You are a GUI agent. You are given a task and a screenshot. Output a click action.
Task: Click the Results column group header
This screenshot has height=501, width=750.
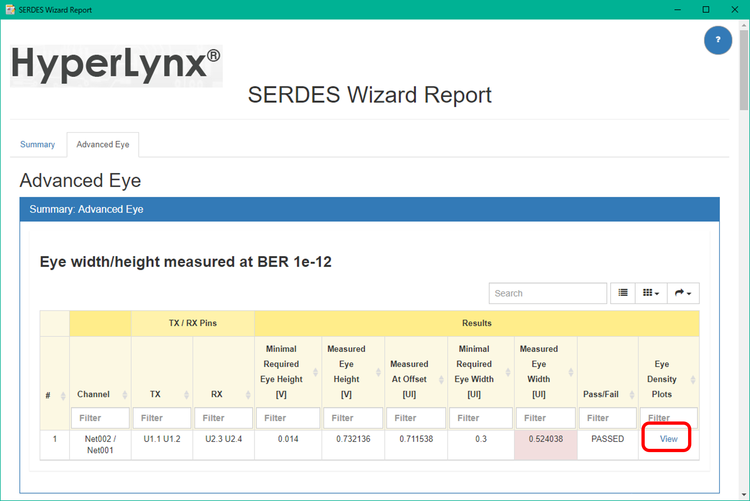click(x=477, y=323)
